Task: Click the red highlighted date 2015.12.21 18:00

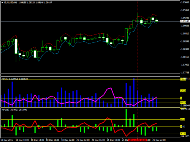Action: click(138, 140)
